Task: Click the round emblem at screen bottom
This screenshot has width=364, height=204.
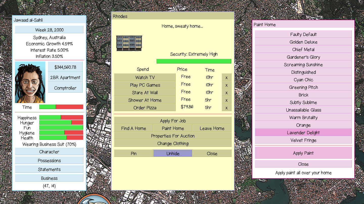Action: [94, 199]
